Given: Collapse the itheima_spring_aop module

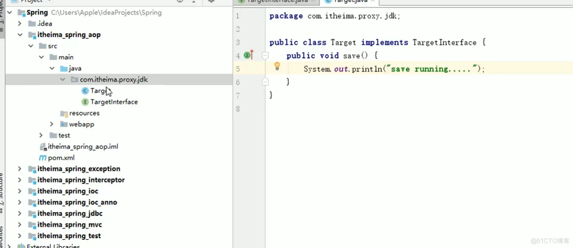Looking at the screenshot, I should [20, 35].
